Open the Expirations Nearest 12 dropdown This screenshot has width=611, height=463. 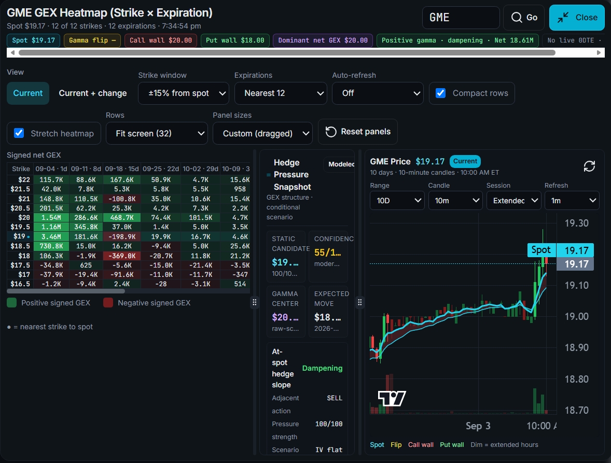[x=281, y=93]
